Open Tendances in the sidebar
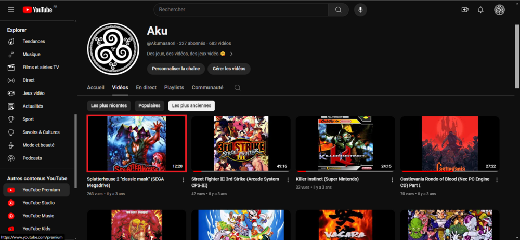This screenshot has height=240, width=520. pos(34,42)
